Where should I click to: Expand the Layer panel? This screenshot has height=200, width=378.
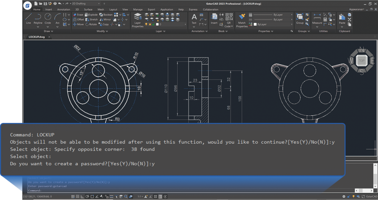click(x=160, y=31)
